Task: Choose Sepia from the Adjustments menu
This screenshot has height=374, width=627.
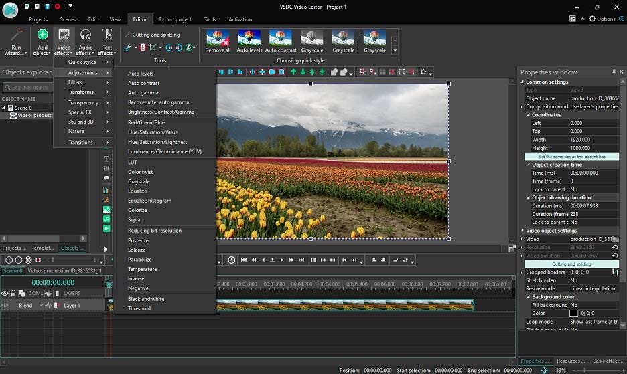Action: (x=134, y=219)
